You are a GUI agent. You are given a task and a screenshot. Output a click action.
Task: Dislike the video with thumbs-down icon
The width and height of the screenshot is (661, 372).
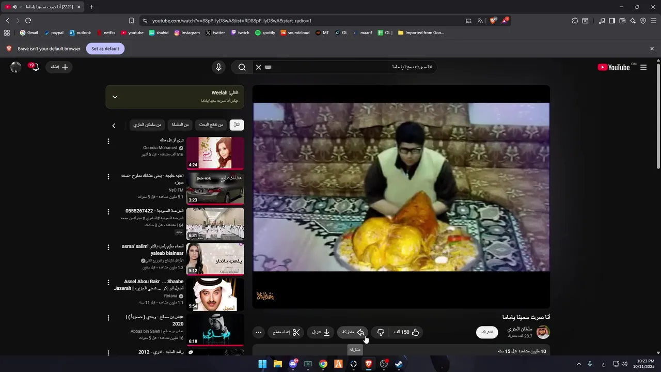click(381, 332)
